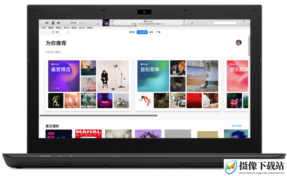Switch to the 广播 tab
Image resolution: width=287 pixels, height=176 pixels.
coord(158,32)
